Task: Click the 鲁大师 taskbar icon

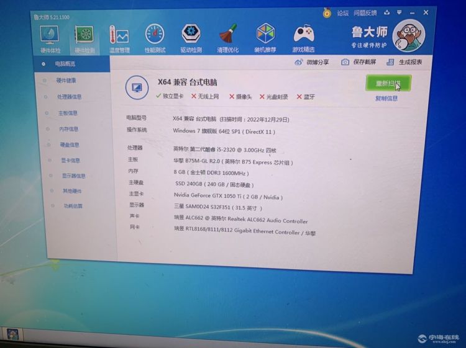Action: [12, 334]
